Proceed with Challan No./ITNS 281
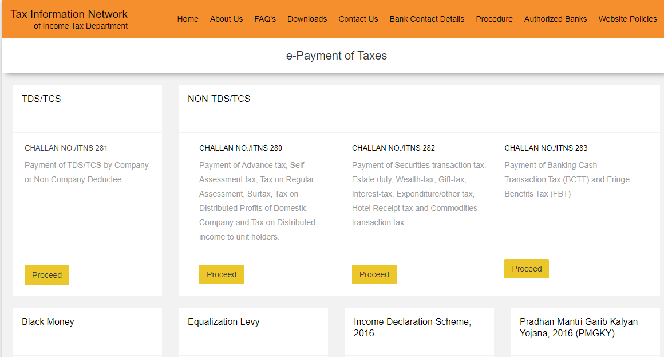Screen dimensions: 664x357 (47, 274)
